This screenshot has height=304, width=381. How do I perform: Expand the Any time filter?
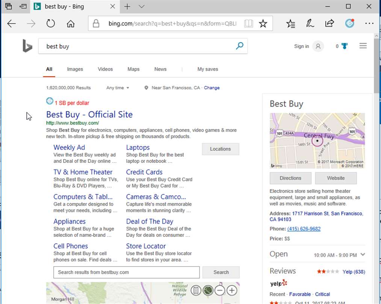tap(118, 88)
